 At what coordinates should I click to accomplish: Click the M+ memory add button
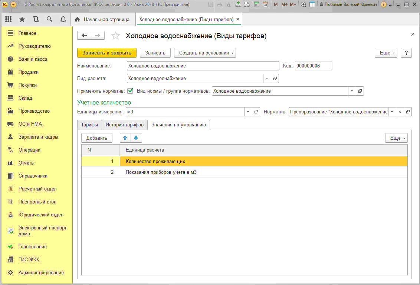coord(284,4)
